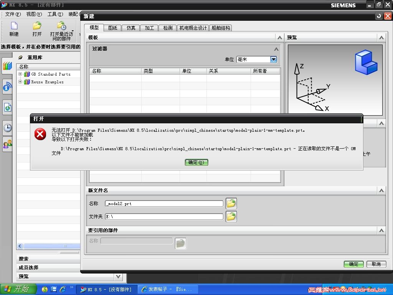This screenshot has width=393, height=295.
Task: Click the 新建 (New) toolbar icon
Action: (x=14, y=26)
